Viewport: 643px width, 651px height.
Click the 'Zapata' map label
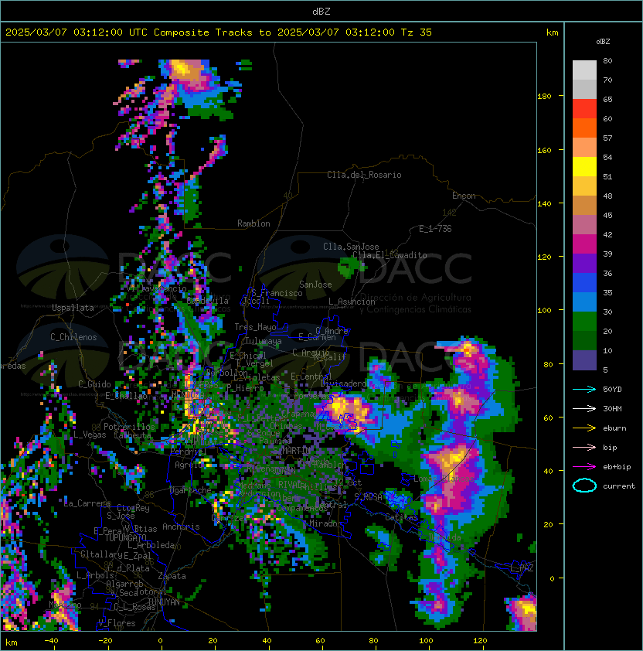point(172,576)
